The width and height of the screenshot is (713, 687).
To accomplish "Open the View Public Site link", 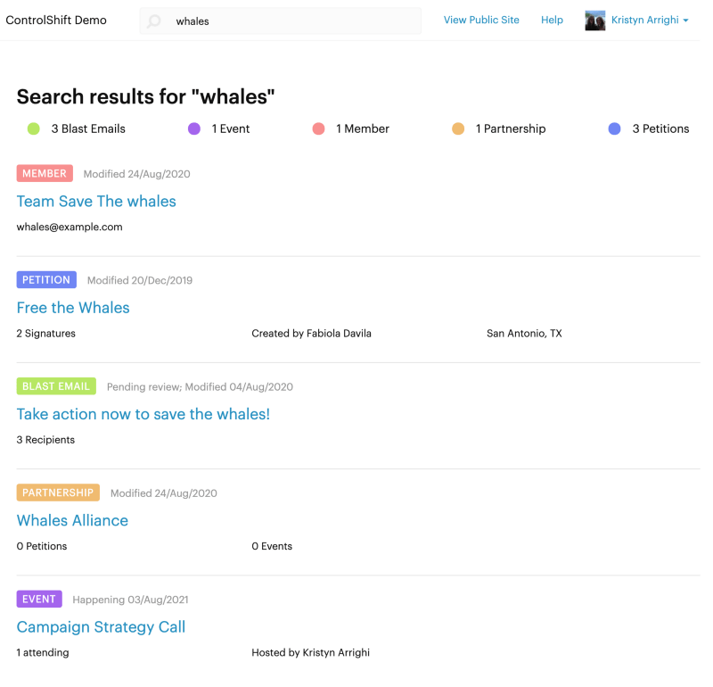I will tap(481, 20).
